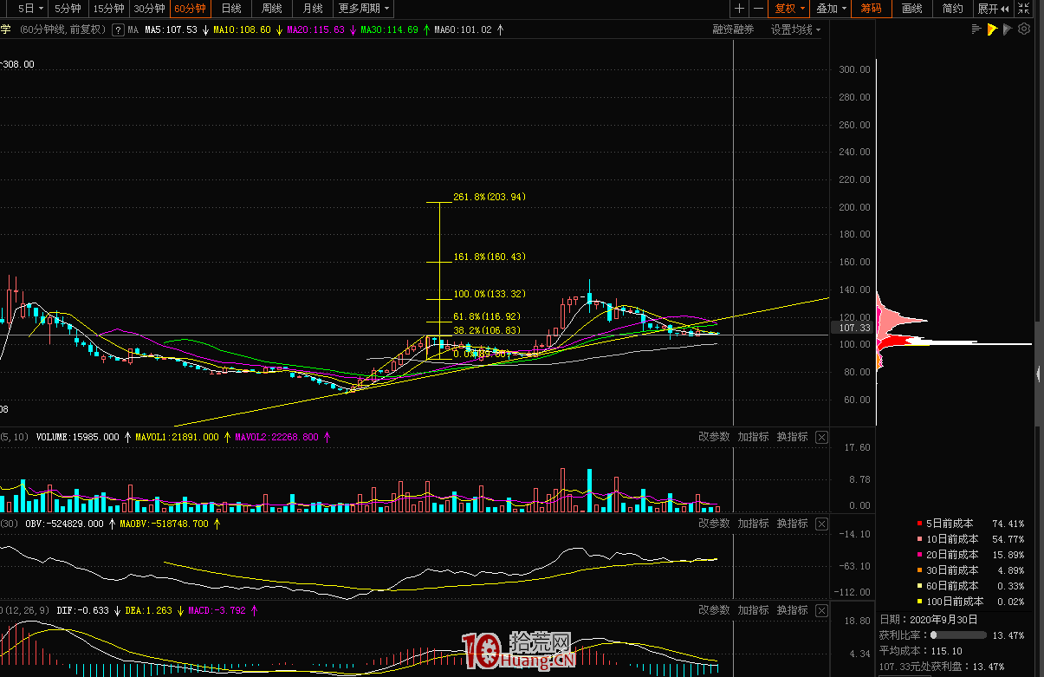The height and width of the screenshot is (677, 1044).
Task: Click the 融资融券 link
Action: coord(733,29)
